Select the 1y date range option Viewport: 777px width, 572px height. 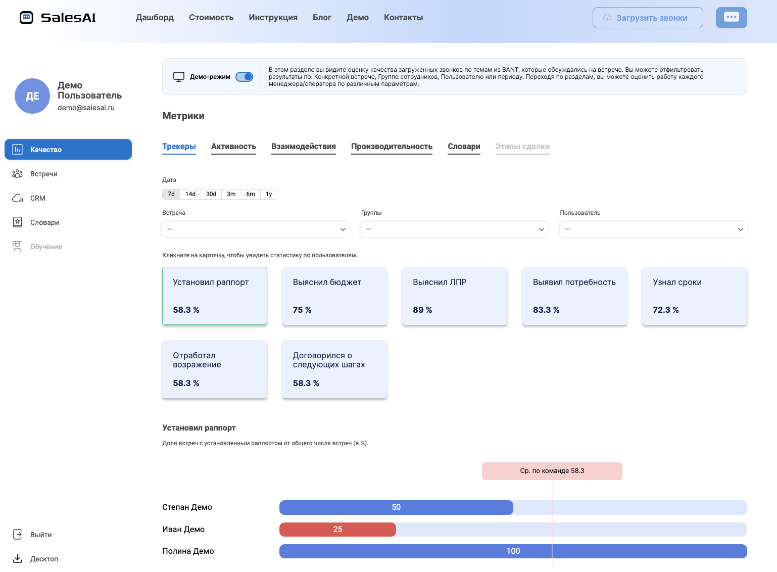coord(269,194)
